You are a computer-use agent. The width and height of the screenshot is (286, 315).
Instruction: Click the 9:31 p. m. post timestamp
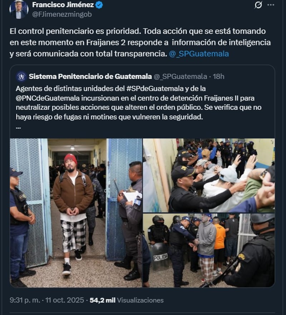[x=47, y=300]
